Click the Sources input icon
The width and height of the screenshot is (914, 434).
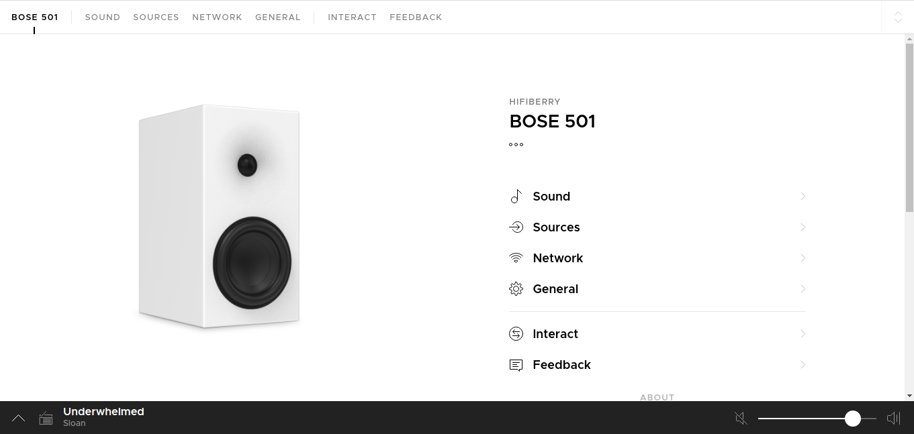pos(516,227)
